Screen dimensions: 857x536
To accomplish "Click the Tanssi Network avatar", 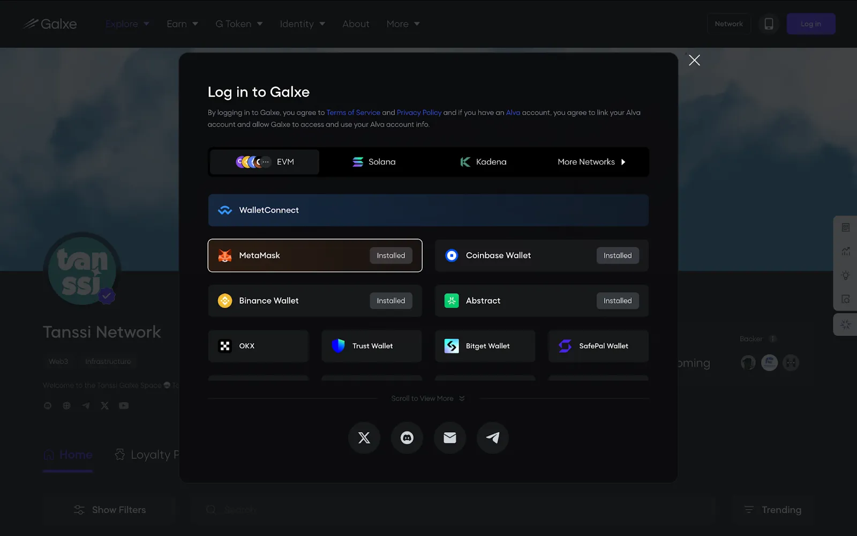I will [82, 270].
